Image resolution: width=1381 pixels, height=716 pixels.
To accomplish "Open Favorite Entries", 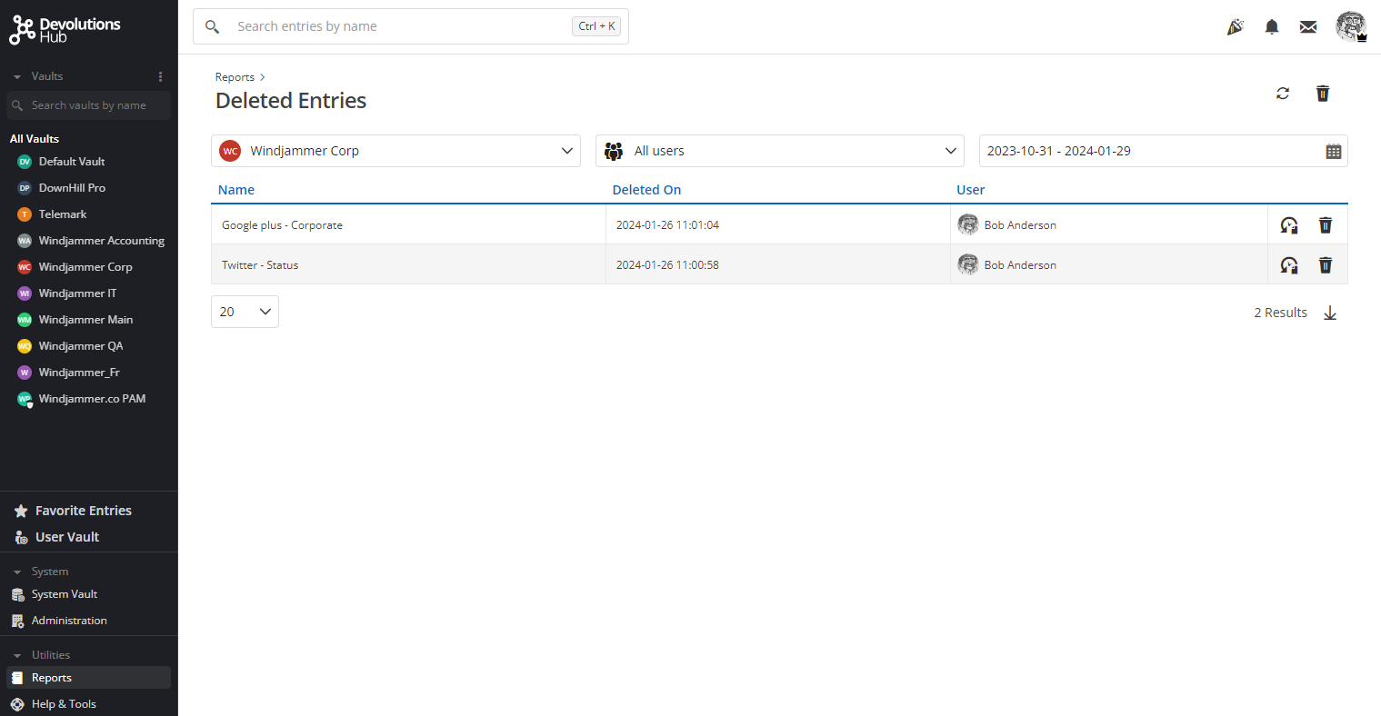I will (84, 511).
